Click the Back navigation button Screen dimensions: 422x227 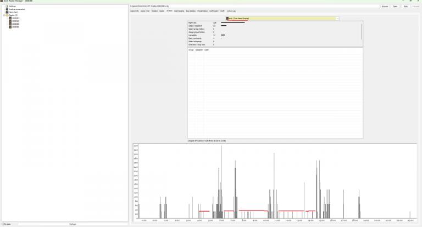406,6
